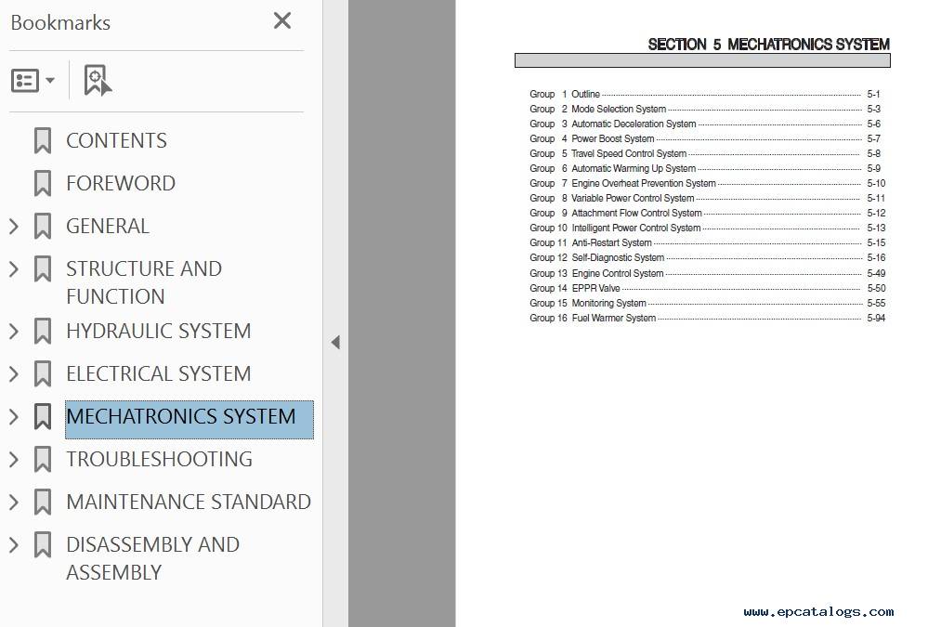Click the bookmark icon beside FOREWORD
The image size is (941, 627).
click(x=43, y=183)
